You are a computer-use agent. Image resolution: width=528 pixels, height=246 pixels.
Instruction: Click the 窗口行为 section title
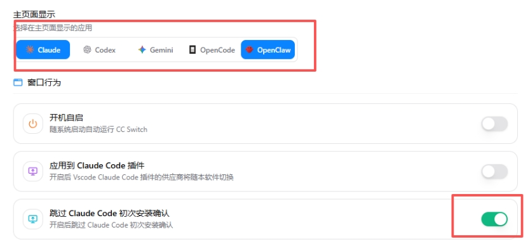[44, 82]
